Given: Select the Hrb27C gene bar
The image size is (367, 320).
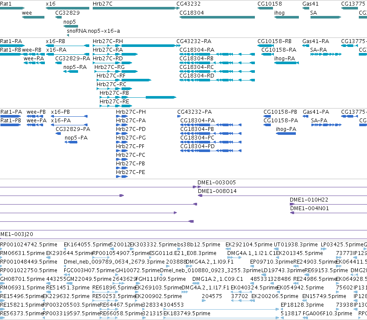Looking at the screenshot, I should click(135, 8).
